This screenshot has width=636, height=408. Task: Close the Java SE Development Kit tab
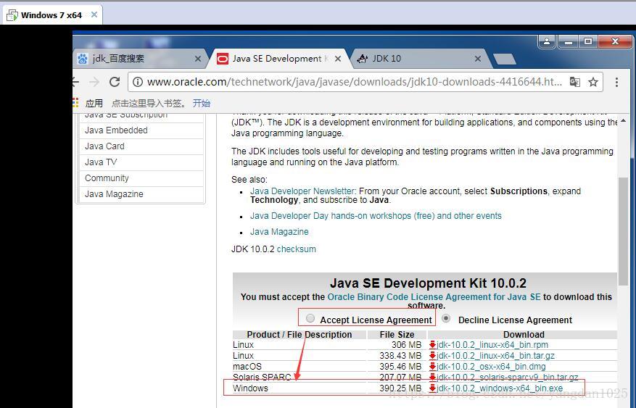338,59
